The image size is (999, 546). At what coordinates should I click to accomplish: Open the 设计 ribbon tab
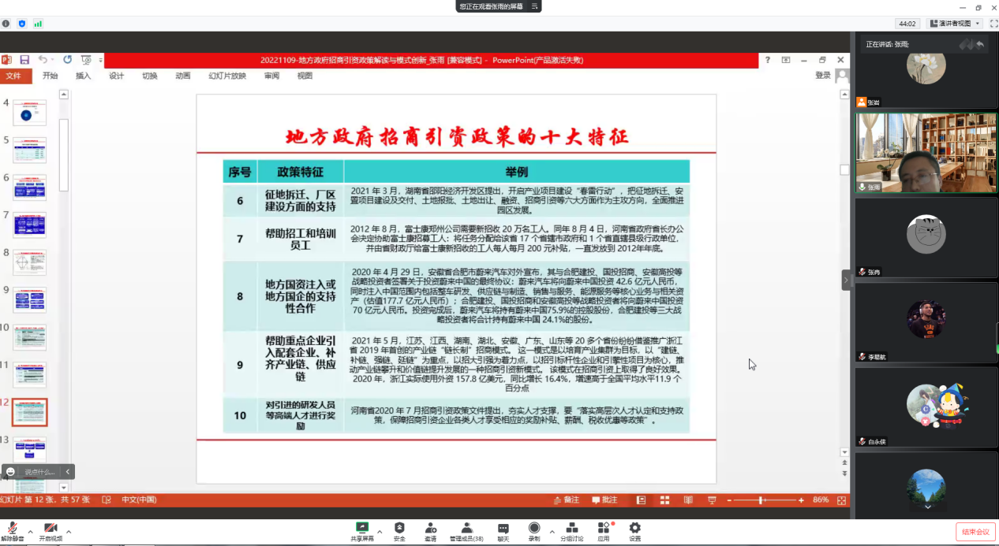pyautogui.click(x=117, y=76)
